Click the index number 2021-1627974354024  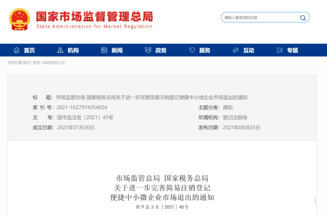pyautogui.click(x=82, y=107)
